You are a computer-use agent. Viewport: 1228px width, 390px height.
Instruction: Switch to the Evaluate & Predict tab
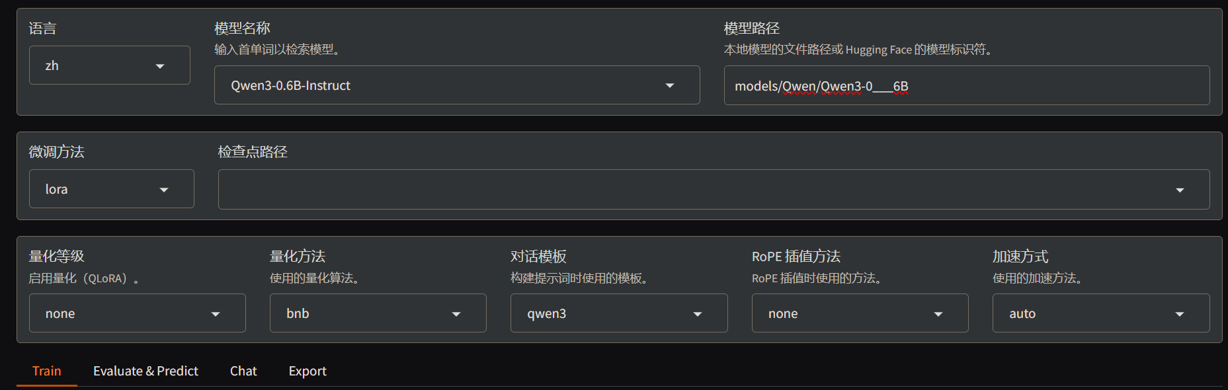(145, 371)
